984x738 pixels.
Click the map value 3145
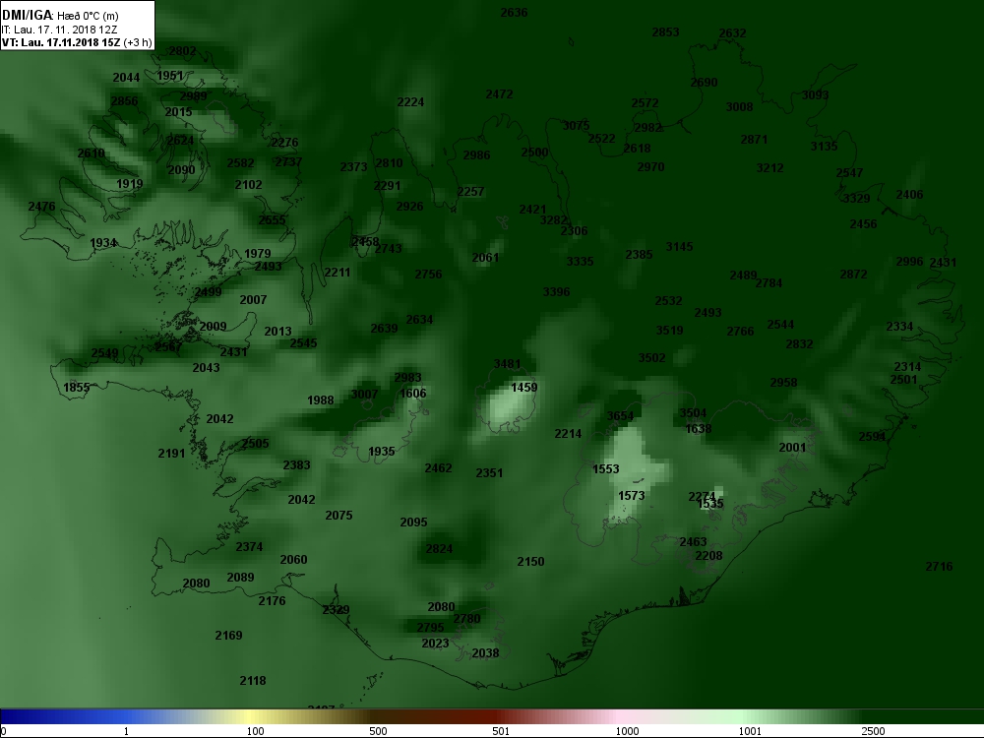(x=679, y=247)
